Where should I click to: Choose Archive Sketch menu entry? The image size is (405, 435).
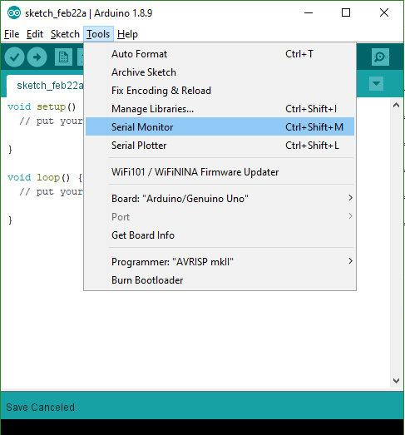[220, 72]
